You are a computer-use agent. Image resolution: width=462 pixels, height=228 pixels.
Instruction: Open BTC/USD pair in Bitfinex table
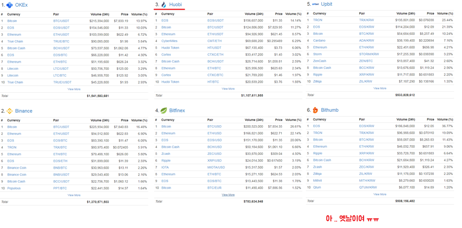pos(214,126)
